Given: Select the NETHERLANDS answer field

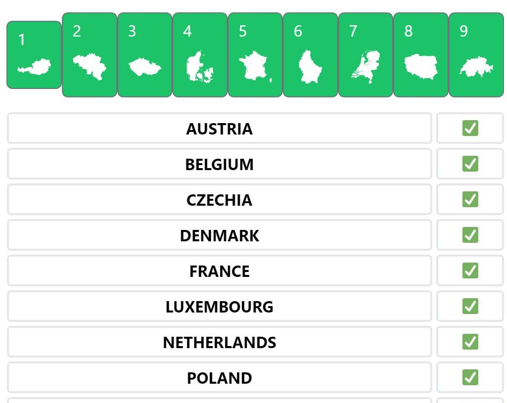Looking at the screenshot, I should tap(219, 342).
